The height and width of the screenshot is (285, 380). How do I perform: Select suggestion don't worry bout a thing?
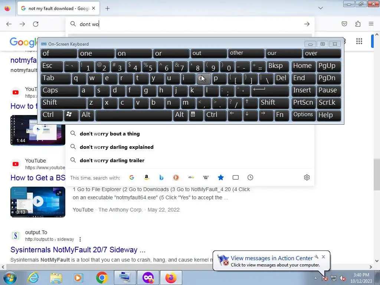click(191, 134)
